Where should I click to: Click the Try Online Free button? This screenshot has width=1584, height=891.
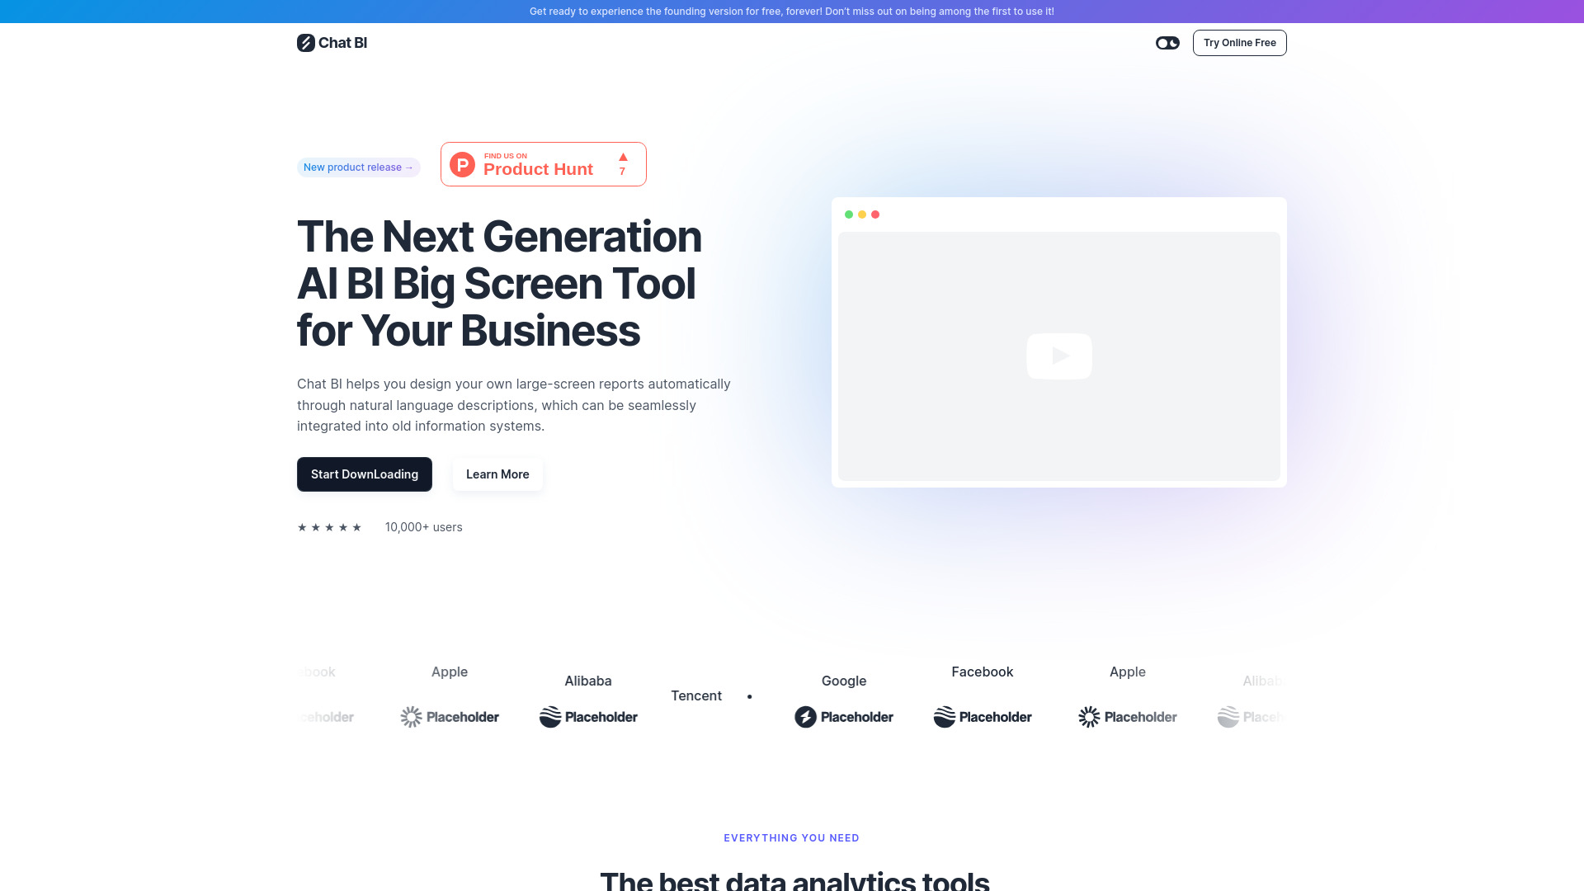1239,42
